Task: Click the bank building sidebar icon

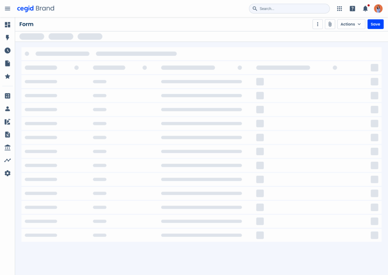Action: pyautogui.click(x=8, y=147)
